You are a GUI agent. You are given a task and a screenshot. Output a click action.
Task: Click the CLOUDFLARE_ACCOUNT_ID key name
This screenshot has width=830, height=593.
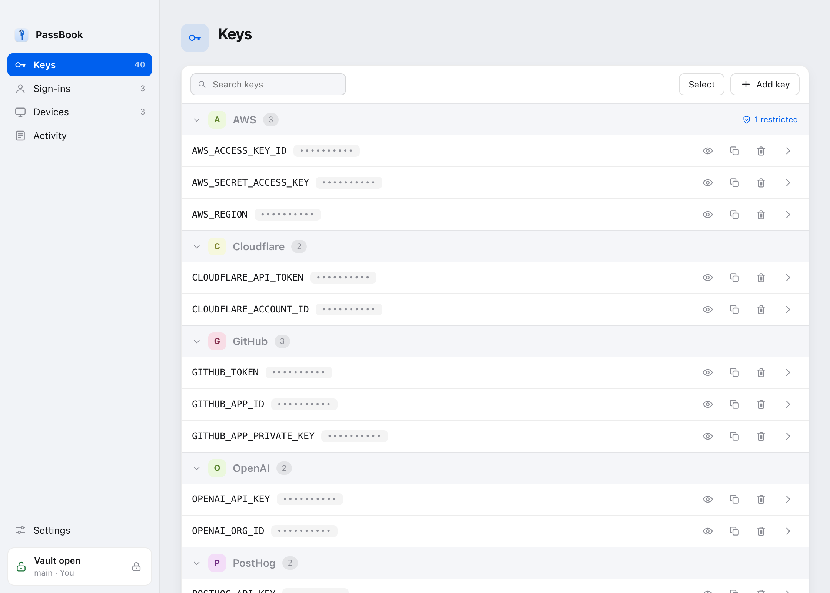tap(250, 309)
